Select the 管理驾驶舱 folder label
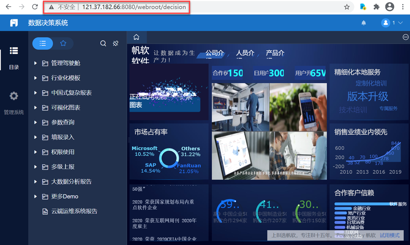Image resolution: width=410 pixels, height=245 pixels. (x=66, y=63)
